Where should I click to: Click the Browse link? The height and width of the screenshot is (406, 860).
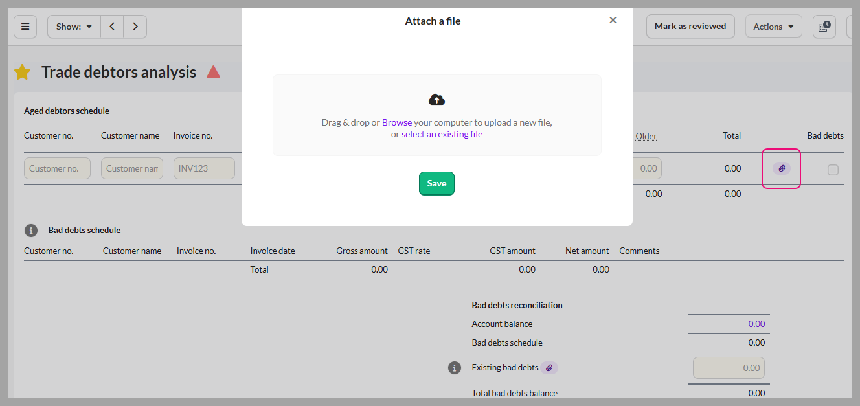click(396, 122)
